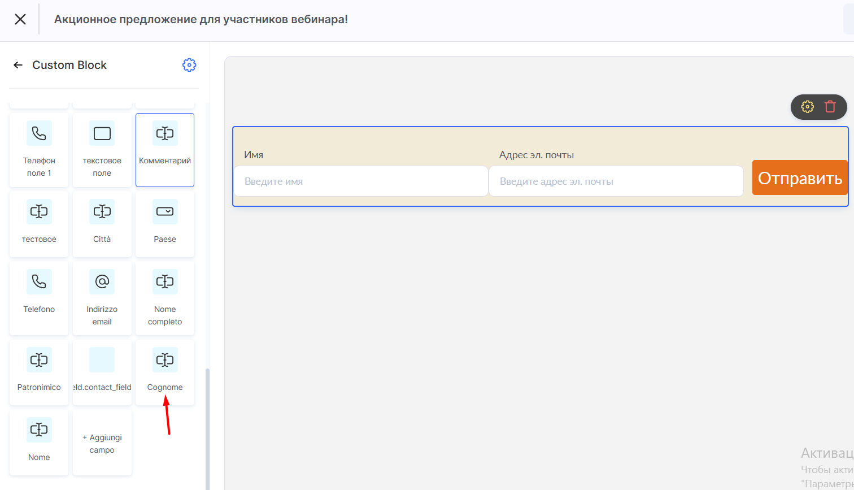The height and width of the screenshot is (490, 854).
Task: Focus the Введите адрес эл. почты input
Action: [616, 181]
